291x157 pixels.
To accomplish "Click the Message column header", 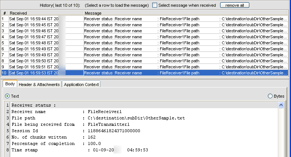I will (x=186, y=13).
